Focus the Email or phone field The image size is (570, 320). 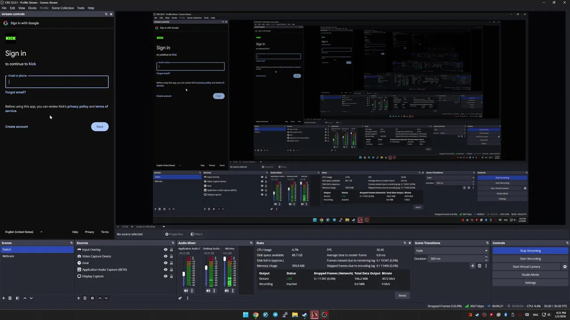pyautogui.click(x=57, y=81)
